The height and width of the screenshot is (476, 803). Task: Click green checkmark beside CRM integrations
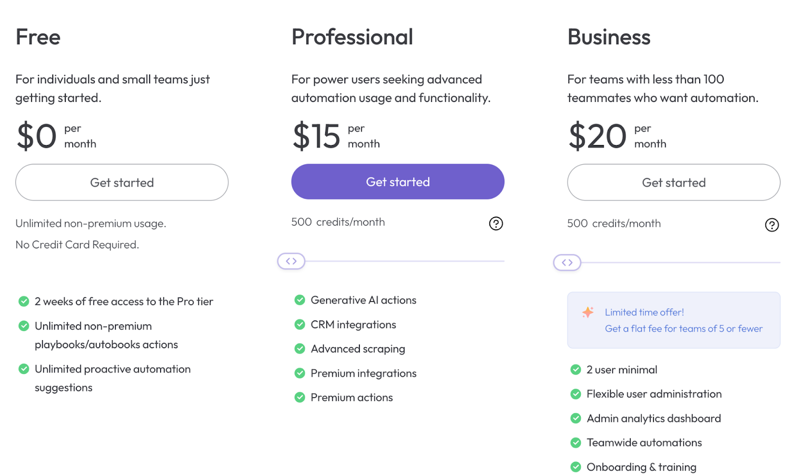point(300,325)
